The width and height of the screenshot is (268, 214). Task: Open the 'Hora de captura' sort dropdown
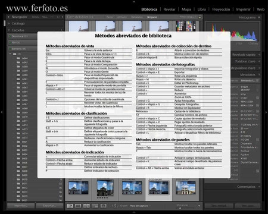click(140, 206)
